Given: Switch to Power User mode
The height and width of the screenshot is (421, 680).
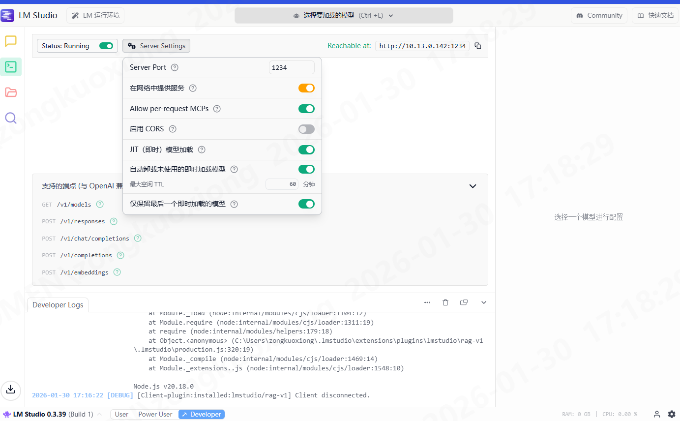Looking at the screenshot, I should point(155,414).
